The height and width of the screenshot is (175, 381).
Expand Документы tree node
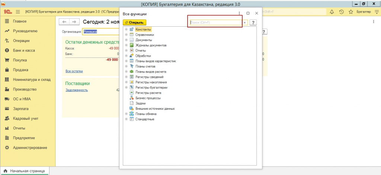[x=126, y=40]
